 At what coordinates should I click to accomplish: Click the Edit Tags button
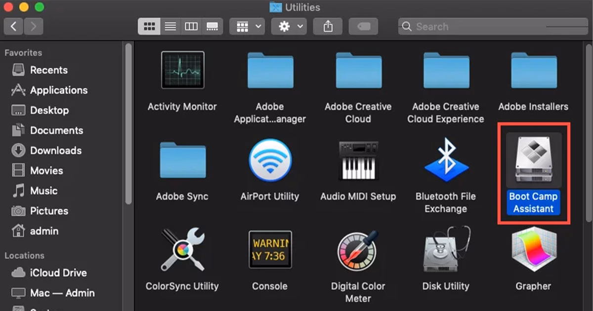(x=364, y=27)
